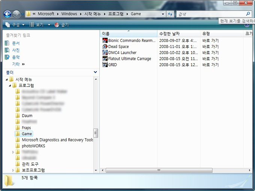Screen dimensions: 255x191
Task: Open the 음악 favorite link
Action: click(16, 57)
